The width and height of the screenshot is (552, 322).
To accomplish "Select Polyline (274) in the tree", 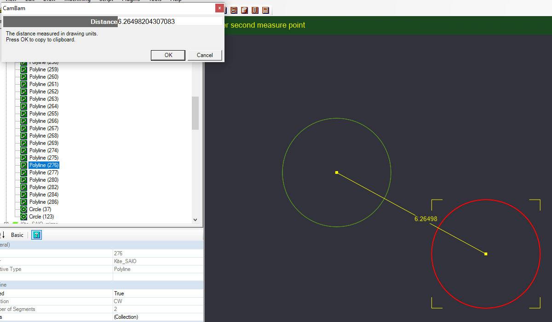I will (x=44, y=150).
